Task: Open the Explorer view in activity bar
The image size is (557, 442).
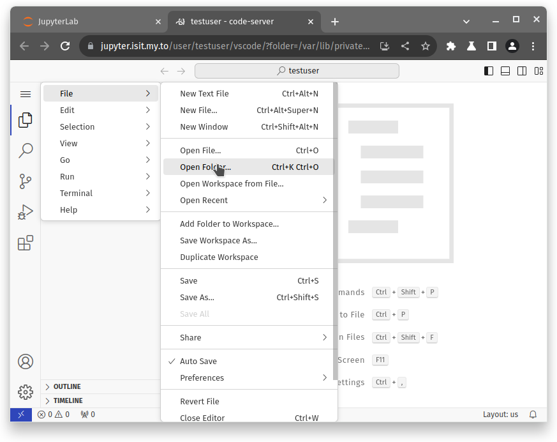Action: tap(26, 120)
